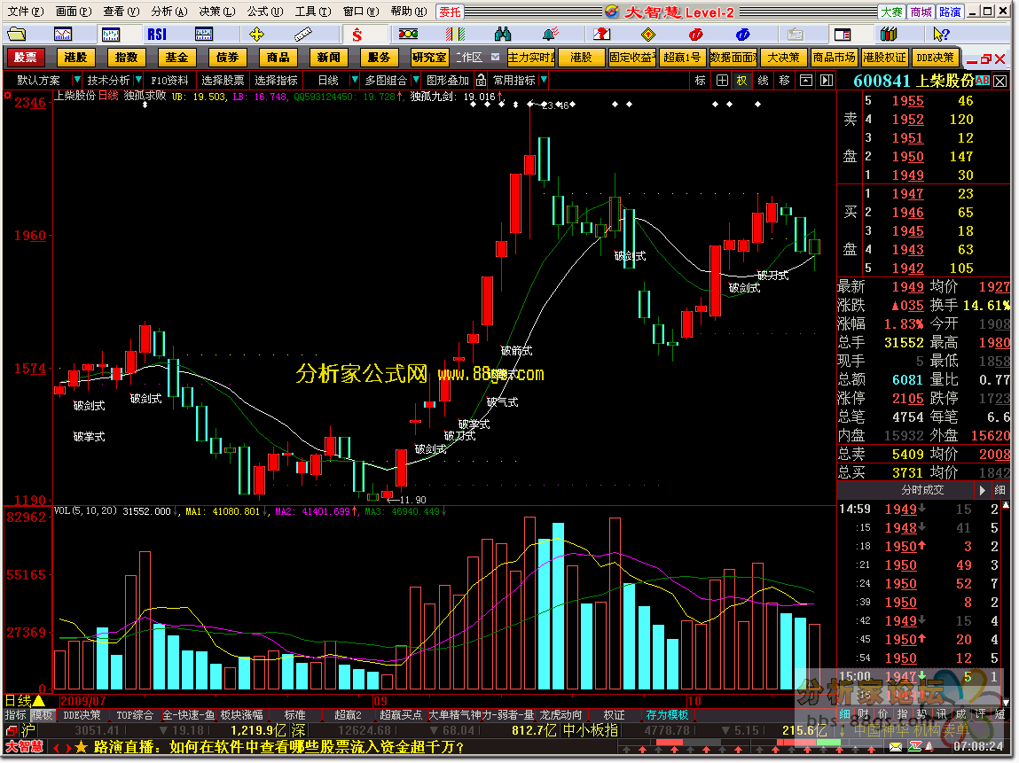Screen dimensions: 1019x763
Task: Click the 路演 button in title bar
Action: click(950, 12)
